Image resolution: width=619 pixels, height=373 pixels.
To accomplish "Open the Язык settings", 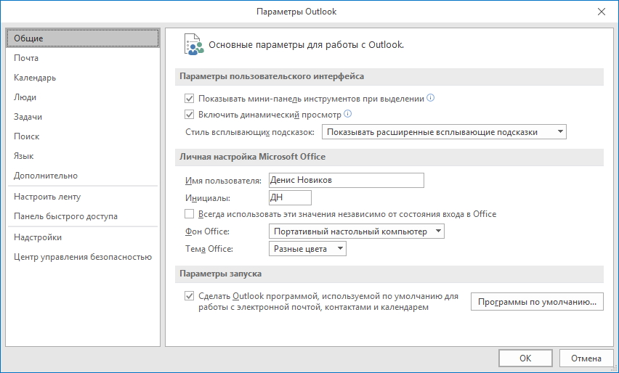I will (83, 156).
